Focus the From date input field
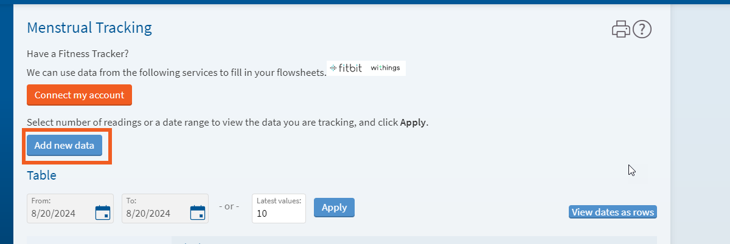Image resolution: width=730 pixels, height=244 pixels. tap(70, 208)
